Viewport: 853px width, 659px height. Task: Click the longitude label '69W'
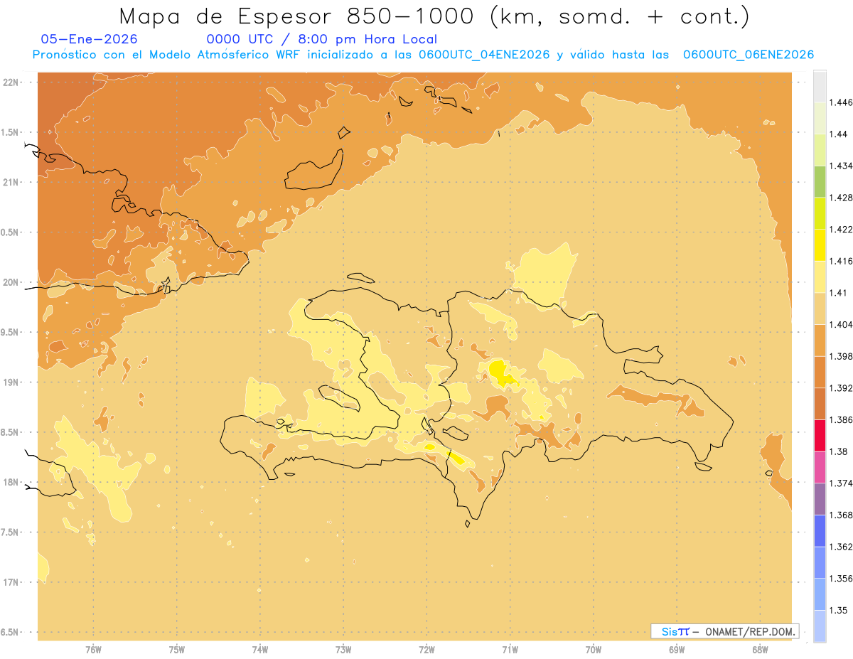677,650
